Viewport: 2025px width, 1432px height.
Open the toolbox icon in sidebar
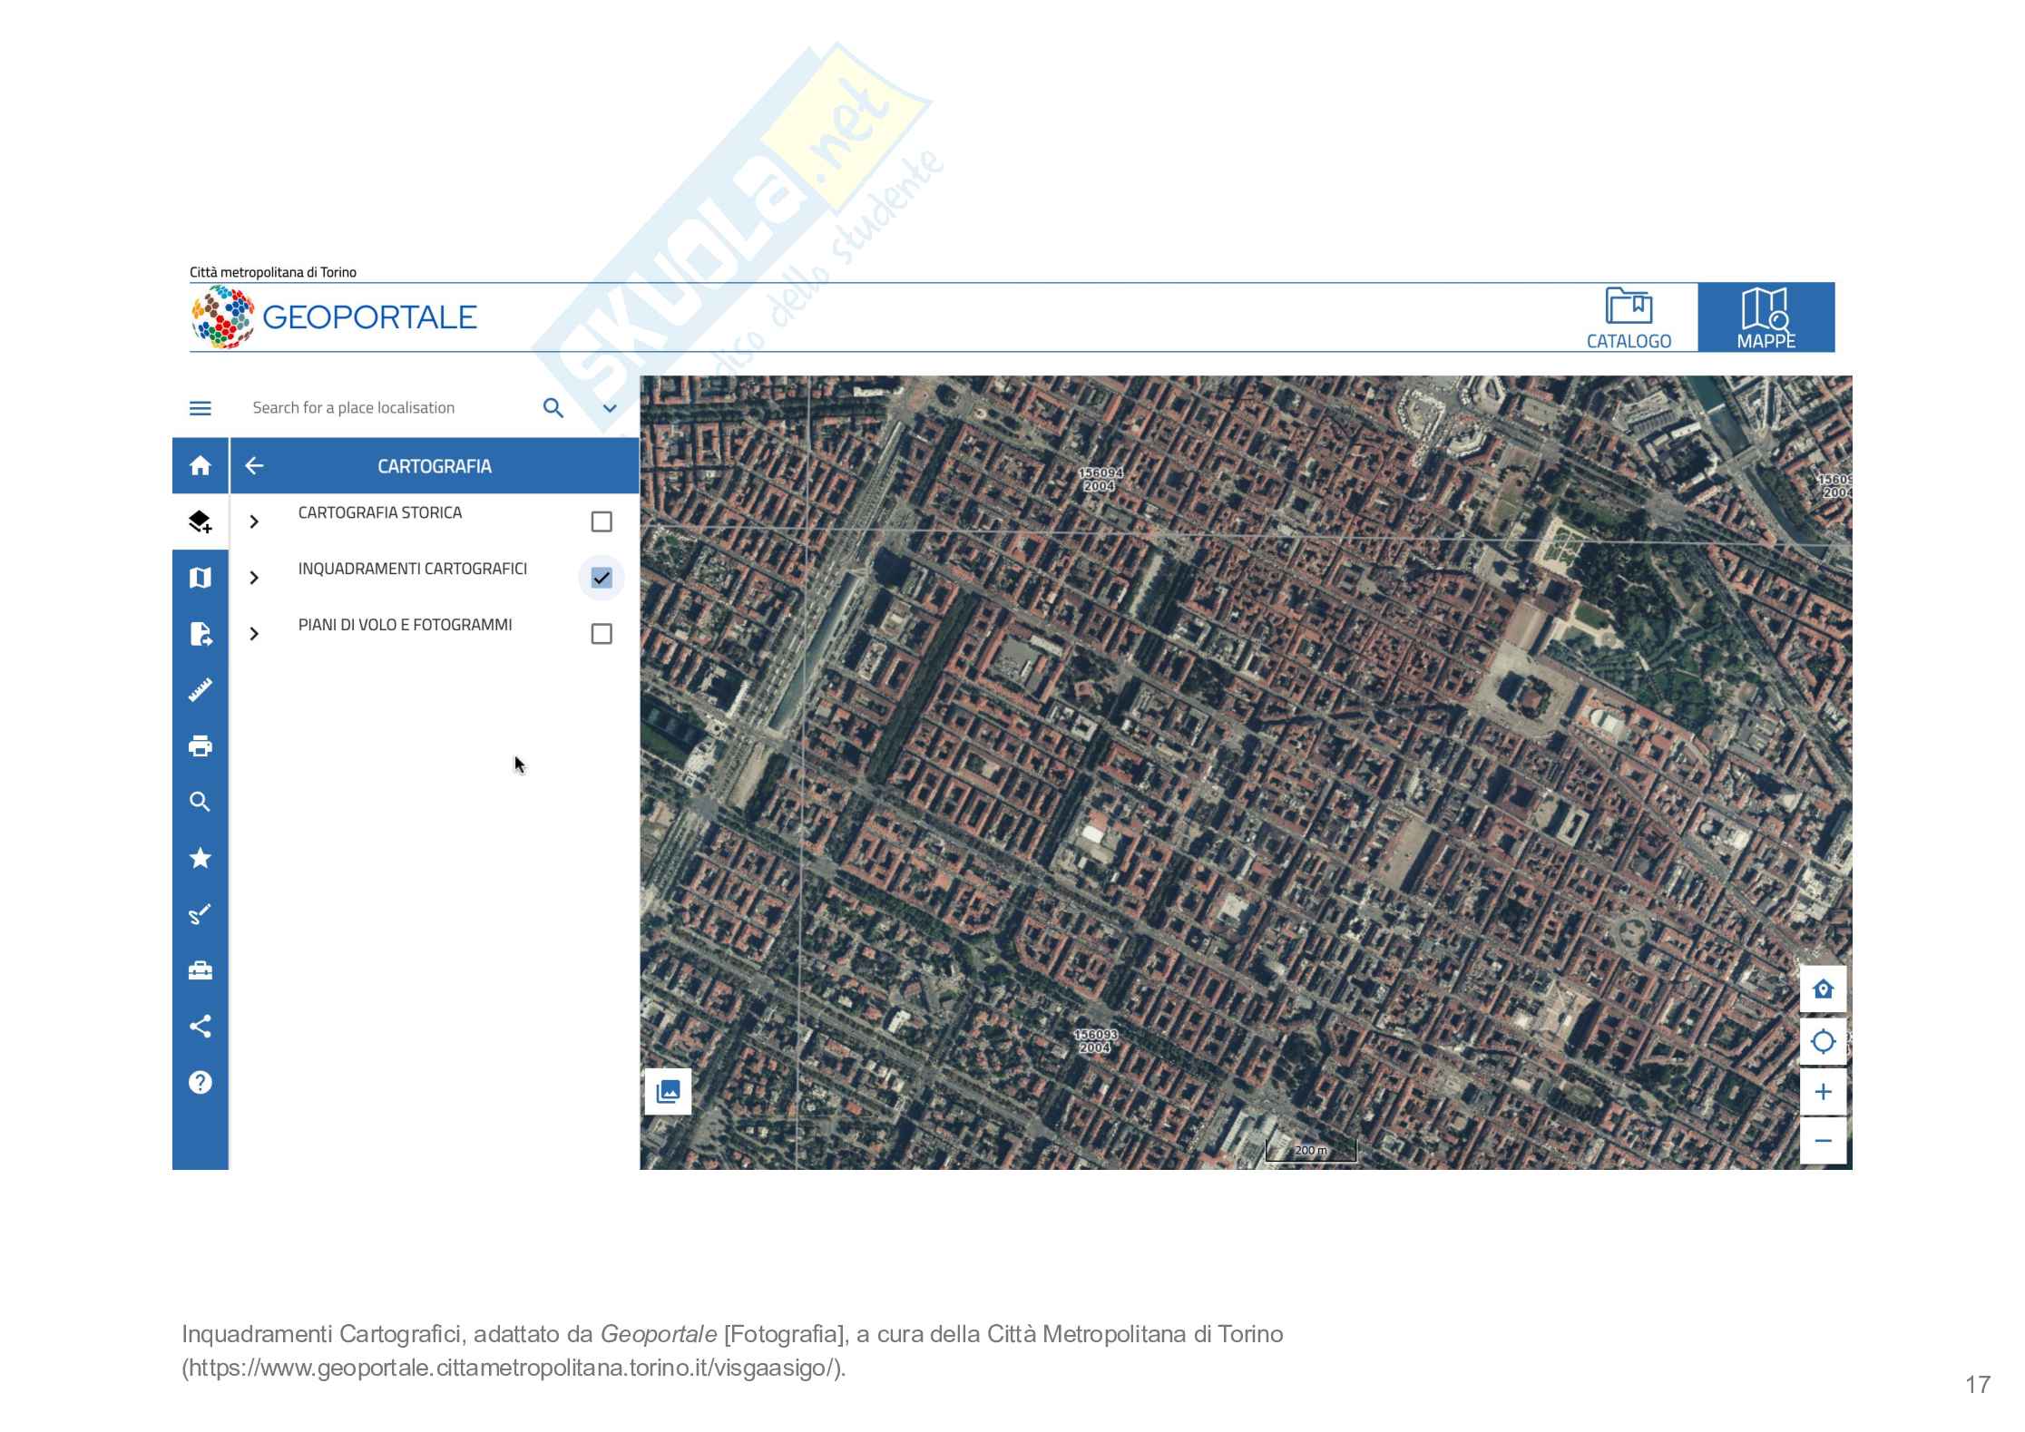200,970
